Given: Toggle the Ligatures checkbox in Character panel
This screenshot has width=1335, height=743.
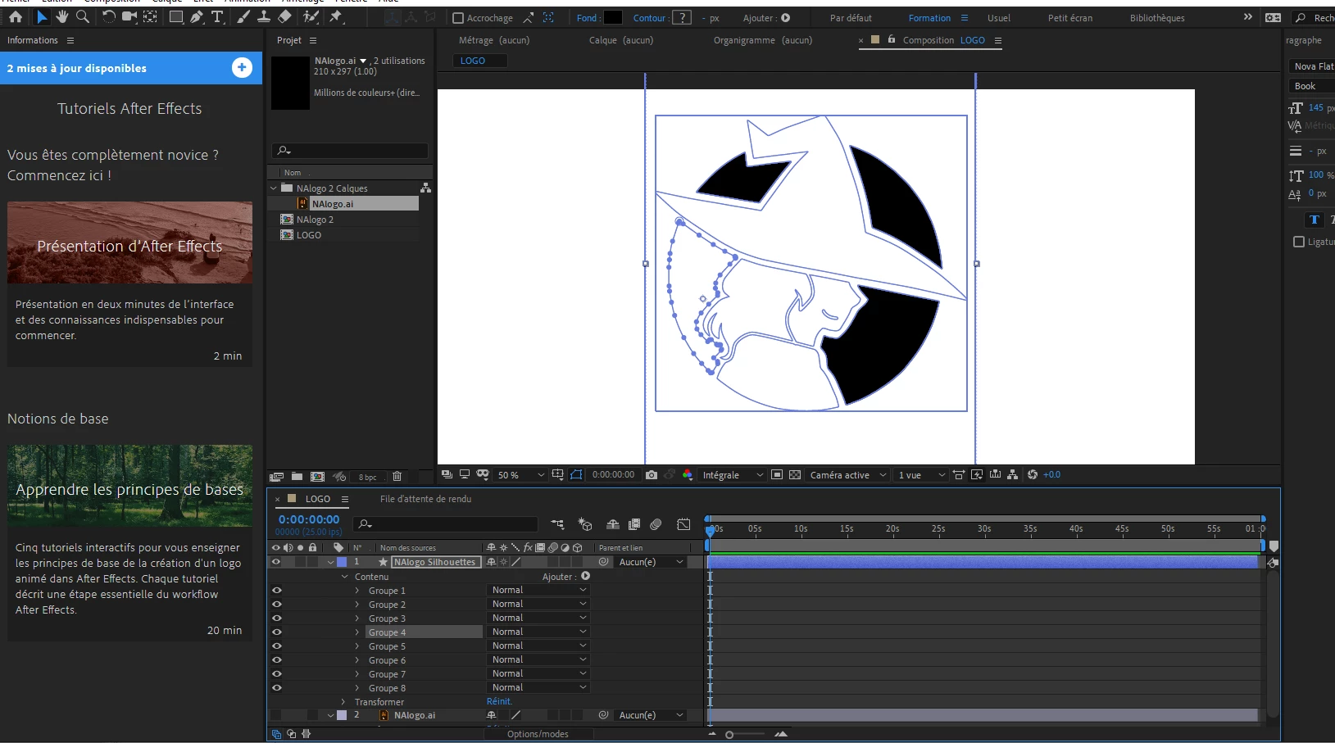Looking at the screenshot, I should coord(1299,242).
